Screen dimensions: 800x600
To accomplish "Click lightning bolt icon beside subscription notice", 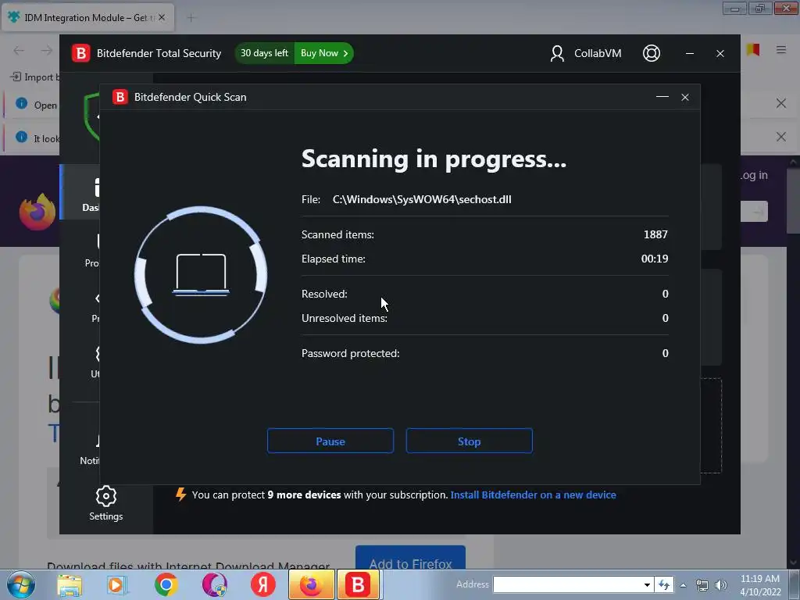I will 180,495.
